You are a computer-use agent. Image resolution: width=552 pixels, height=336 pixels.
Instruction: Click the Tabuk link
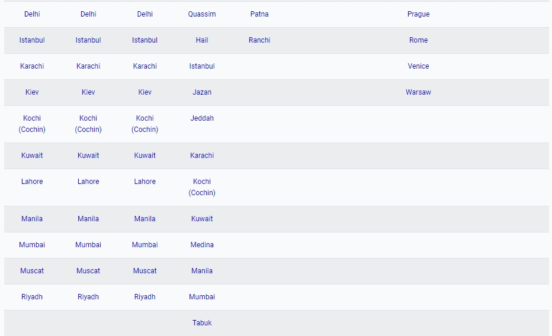click(202, 322)
